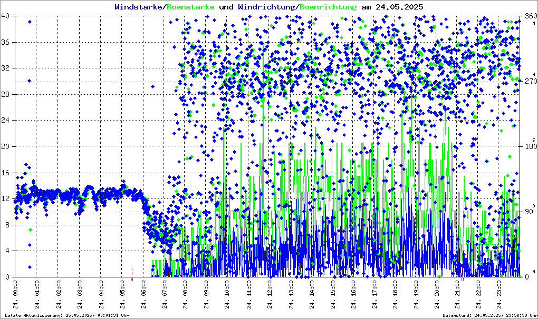Click direction axis value 360

[531, 16]
